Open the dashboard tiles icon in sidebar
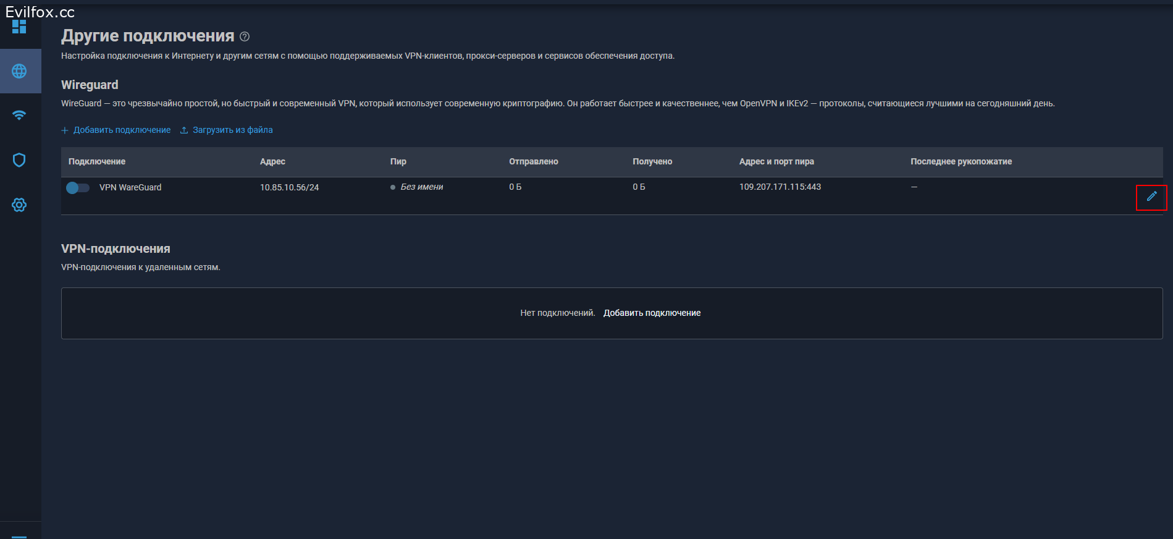Image resolution: width=1173 pixels, height=539 pixels. click(x=19, y=26)
